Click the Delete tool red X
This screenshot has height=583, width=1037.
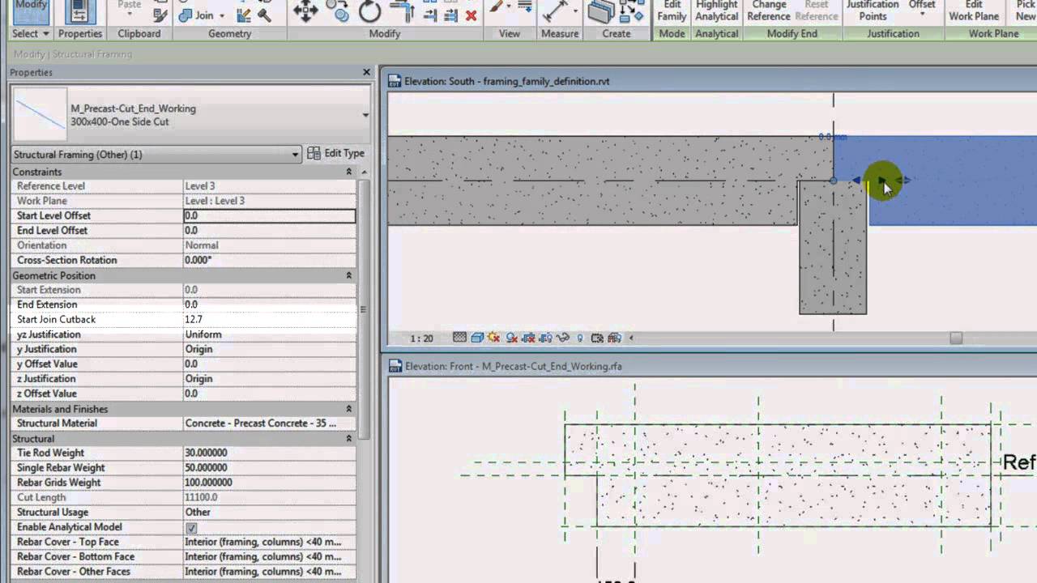pyautogui.click(x=472, y=14)
